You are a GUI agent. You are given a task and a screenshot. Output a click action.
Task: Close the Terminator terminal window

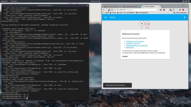click(87, 6)
